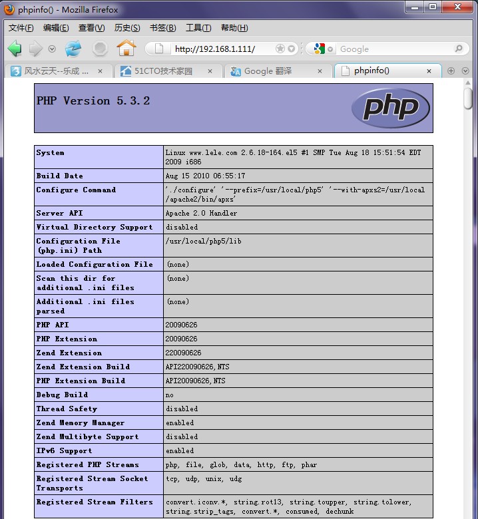This screenshot has height=519, width=478.
Task: Click the 'System' row label
Action: click(x=51, y=152)
